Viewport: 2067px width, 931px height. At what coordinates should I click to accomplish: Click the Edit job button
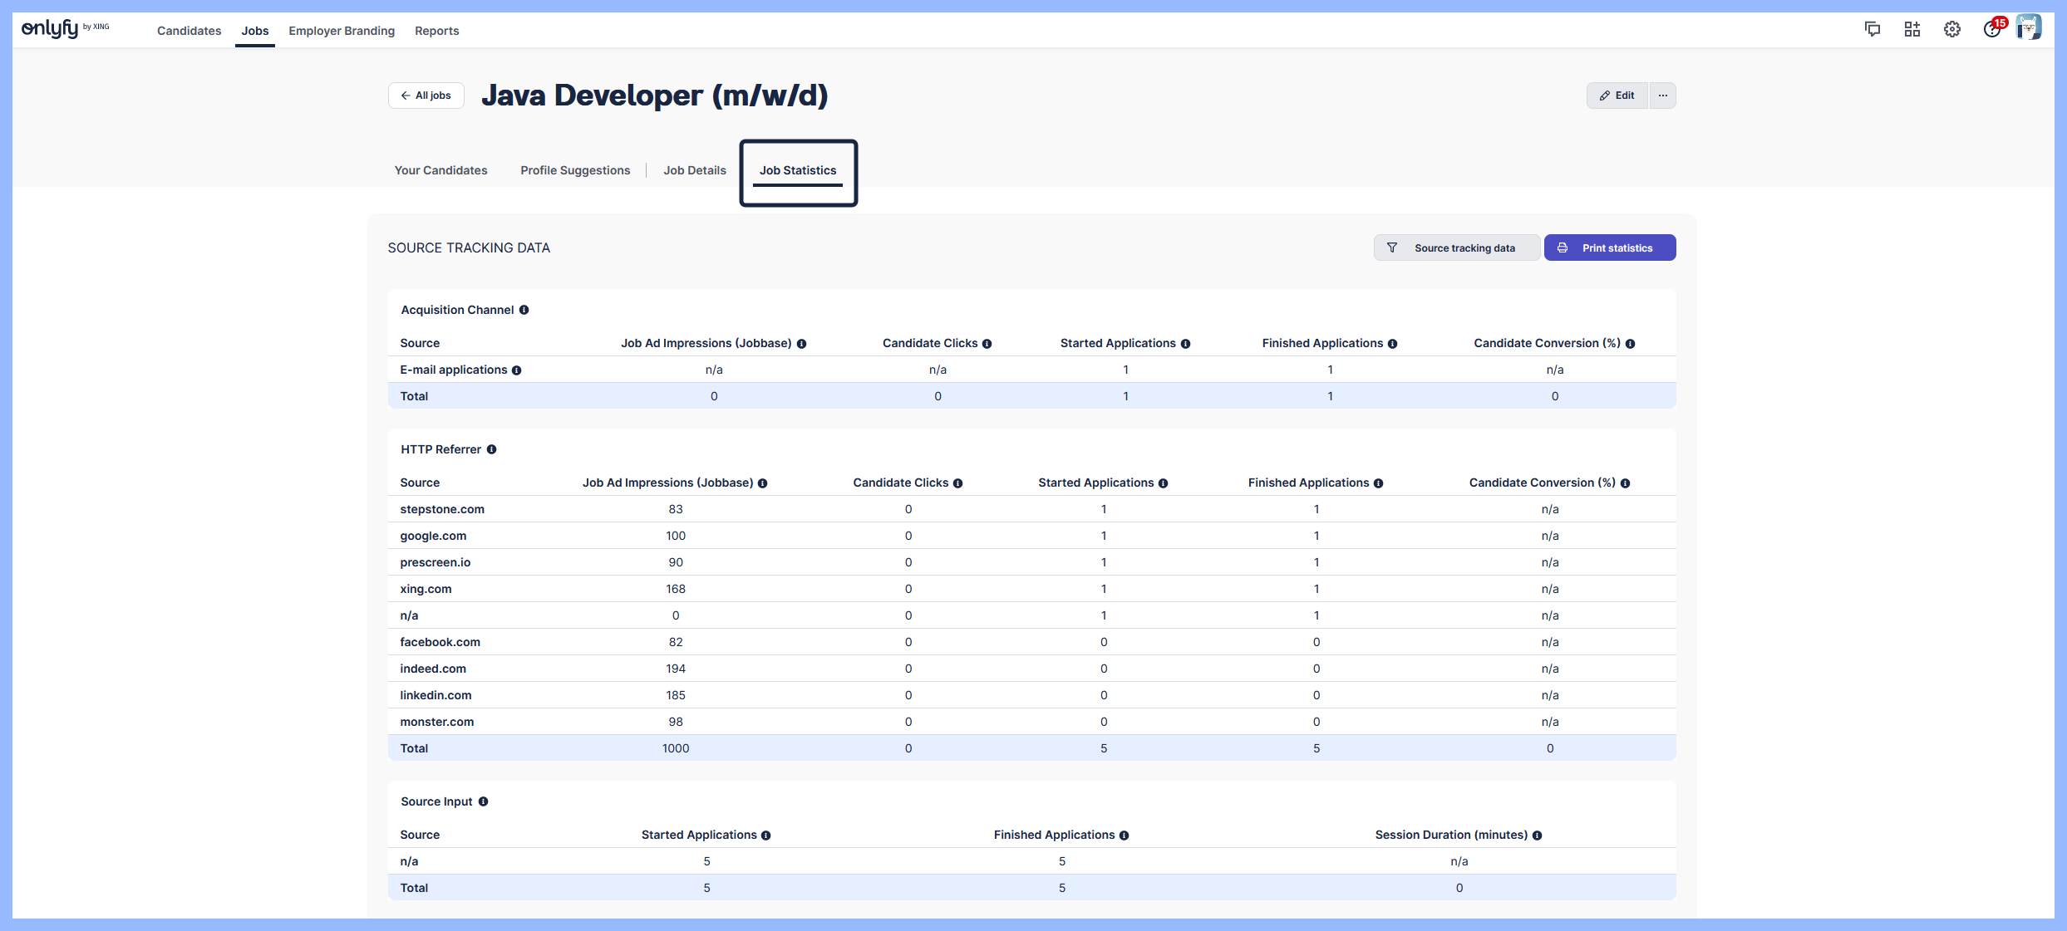tap(1617, 96)
